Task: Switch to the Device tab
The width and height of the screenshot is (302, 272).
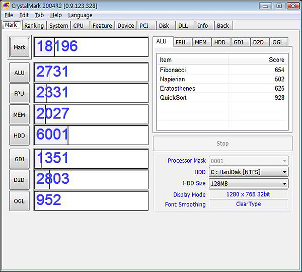Action: click(126, 26)
